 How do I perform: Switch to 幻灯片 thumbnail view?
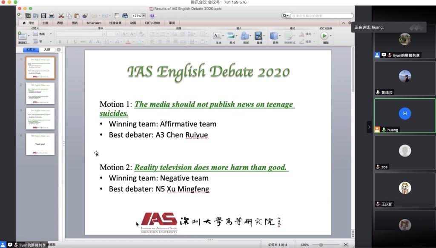point(32,50)
